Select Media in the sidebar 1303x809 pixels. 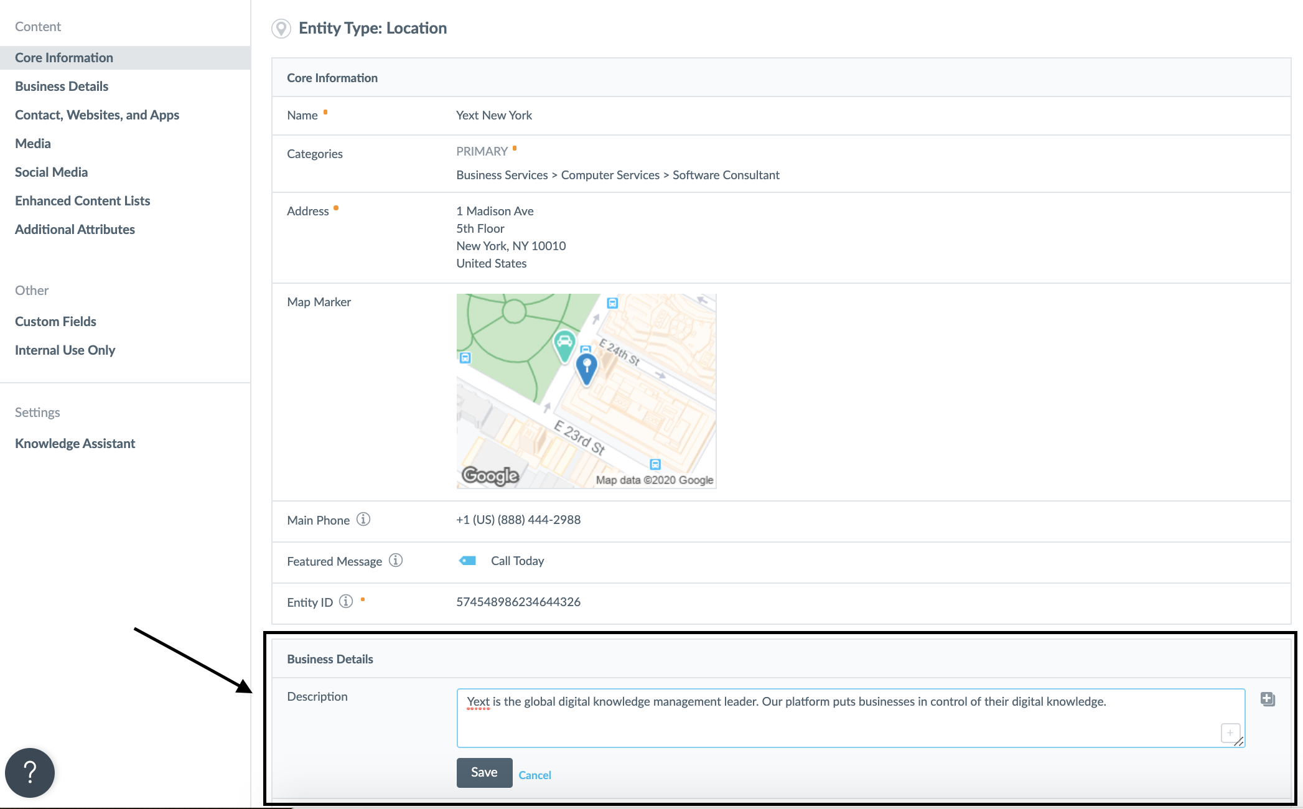pos(33,143)
